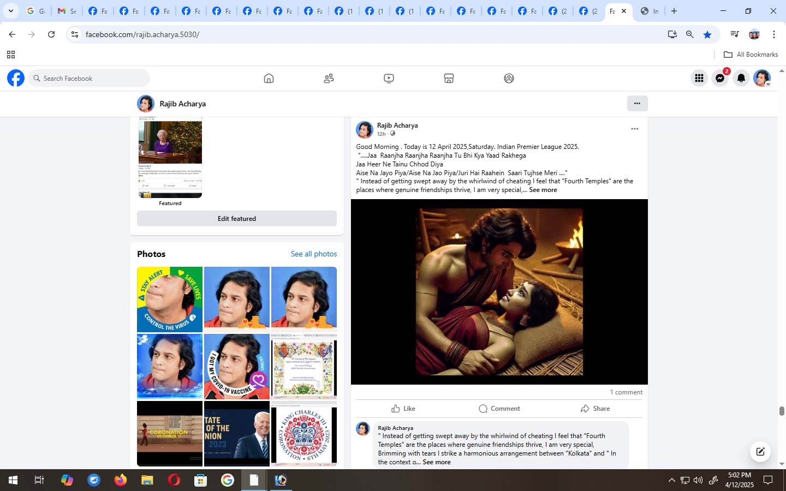Viewport: 786px width, 491px height.
Task: Switch to the Google tab
Action: coord(35,11)
